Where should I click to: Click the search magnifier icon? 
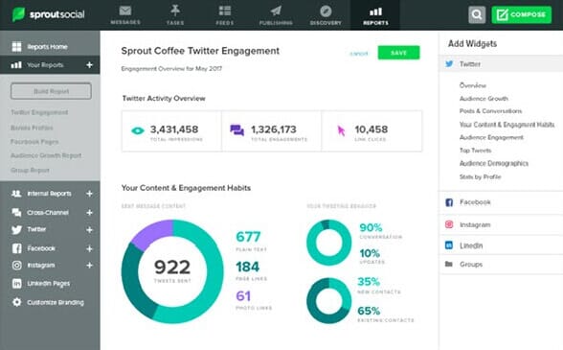coord(477,14)
